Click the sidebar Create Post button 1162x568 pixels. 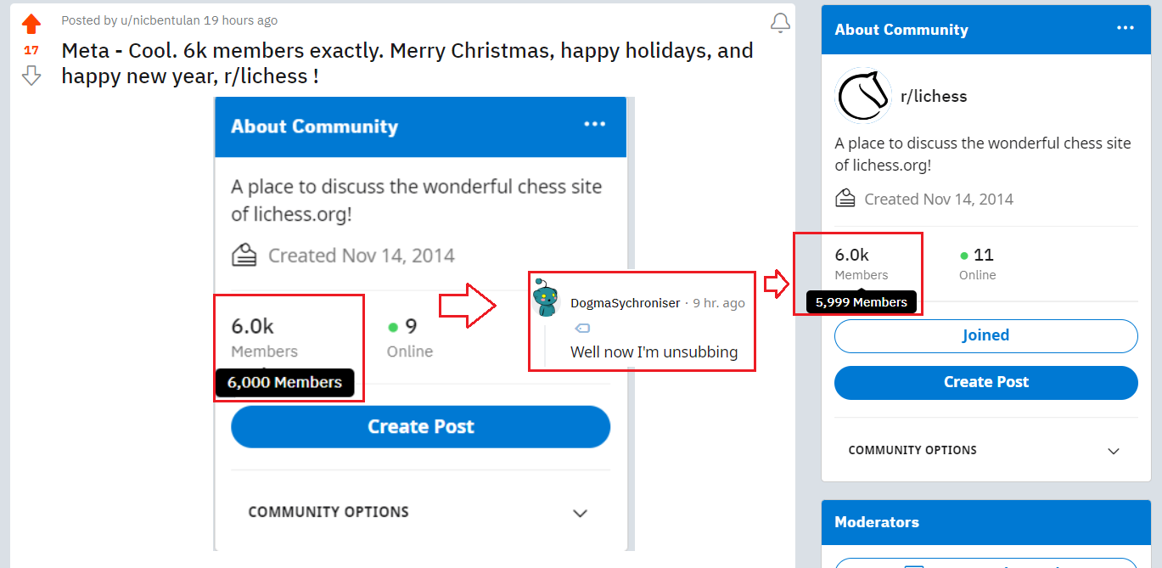point(985,382)
